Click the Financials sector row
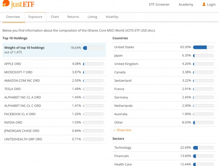Image resolution: width=219 pixels, height=166 pixels. click(x=164, y=156)
